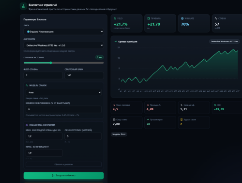Click the trend icon beside profit curve title
The image size is (242, 183).
(x=116, y=42)
